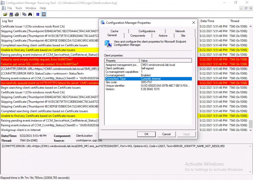
Task: Switch to the Network tab
Action: point(180,31)
